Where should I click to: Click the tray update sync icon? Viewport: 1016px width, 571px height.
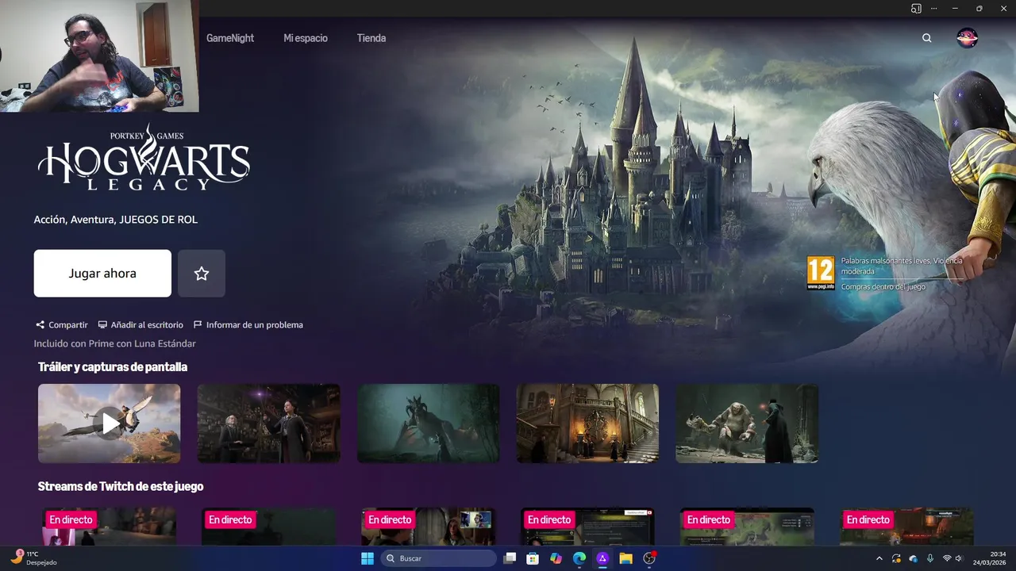pos(896,558)
